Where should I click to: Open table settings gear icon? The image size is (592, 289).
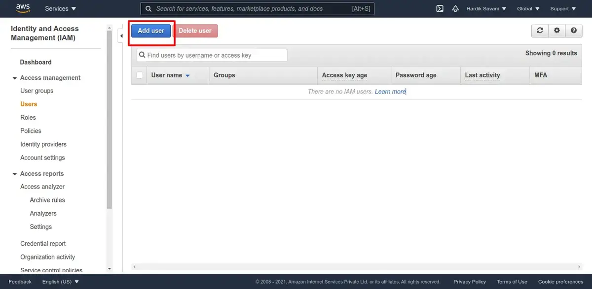coord(556,31)
